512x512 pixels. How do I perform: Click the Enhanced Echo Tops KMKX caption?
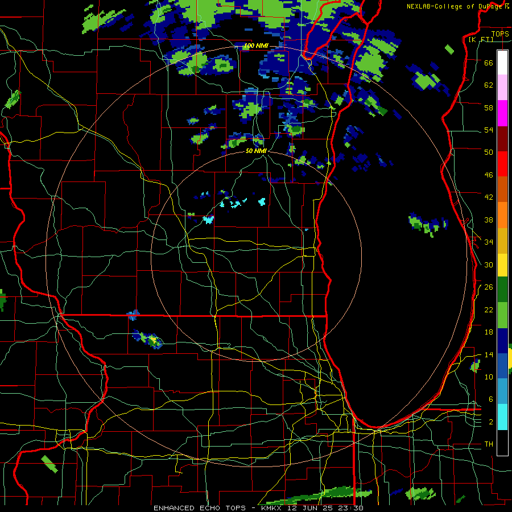coord(258,508)
